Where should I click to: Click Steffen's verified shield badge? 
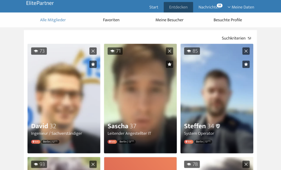point(218,126)
